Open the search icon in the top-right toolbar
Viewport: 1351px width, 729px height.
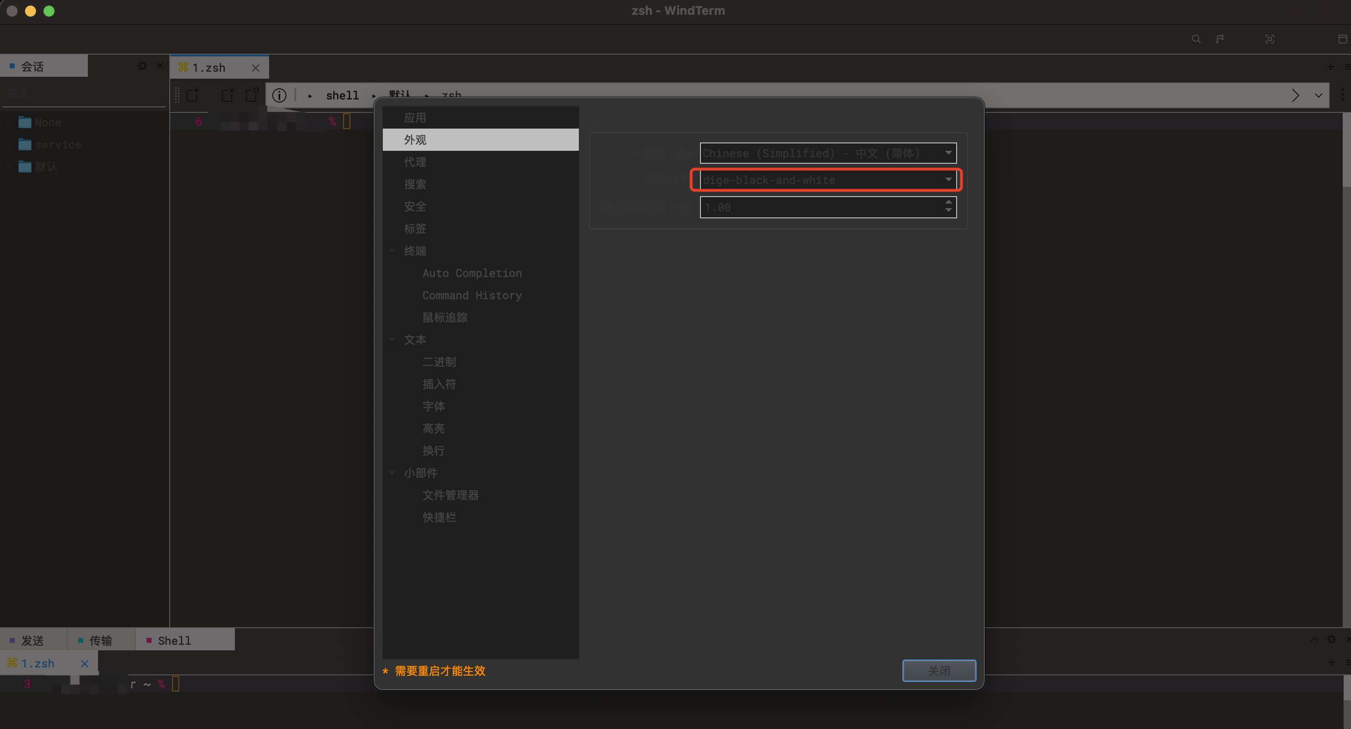(x=1196, y=38)
